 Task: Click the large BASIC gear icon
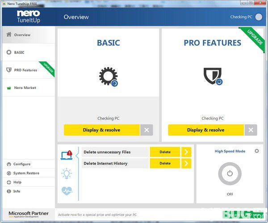109,76
